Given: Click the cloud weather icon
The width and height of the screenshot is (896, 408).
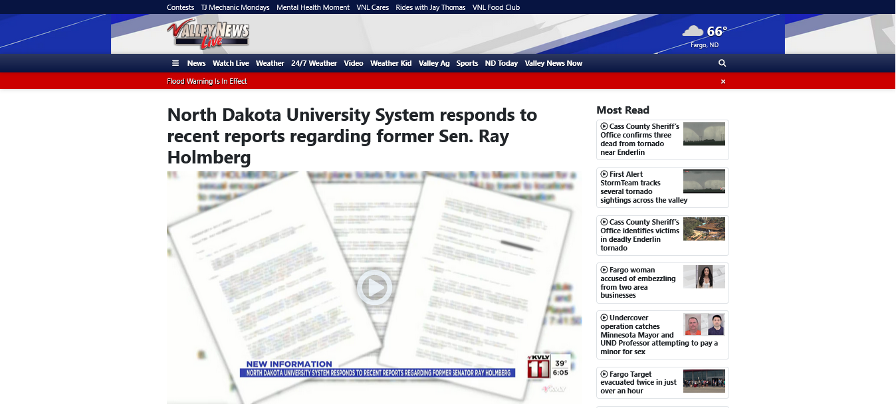Looking at the screenshot, I should (693, 31).
